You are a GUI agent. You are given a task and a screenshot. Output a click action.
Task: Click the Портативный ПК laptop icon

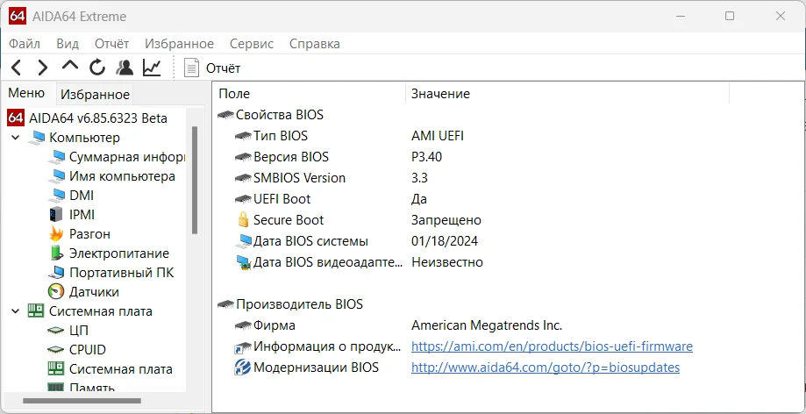tap(57, 273)
